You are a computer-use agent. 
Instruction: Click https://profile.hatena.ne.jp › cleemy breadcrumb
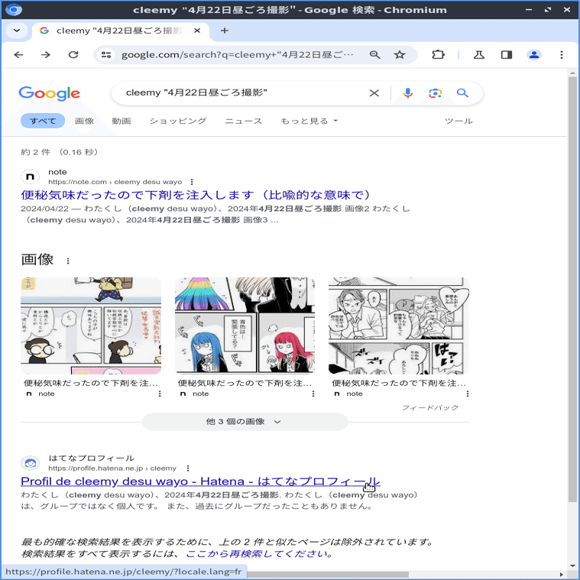pyautogui.click(x=112, y=468)
